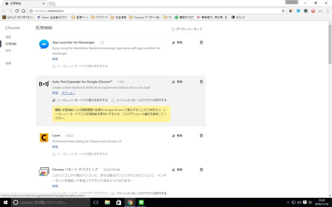Remove Auto Text Expander using trash icon
The height and width of the screenshot is (207, 332).
coord(201,82)
